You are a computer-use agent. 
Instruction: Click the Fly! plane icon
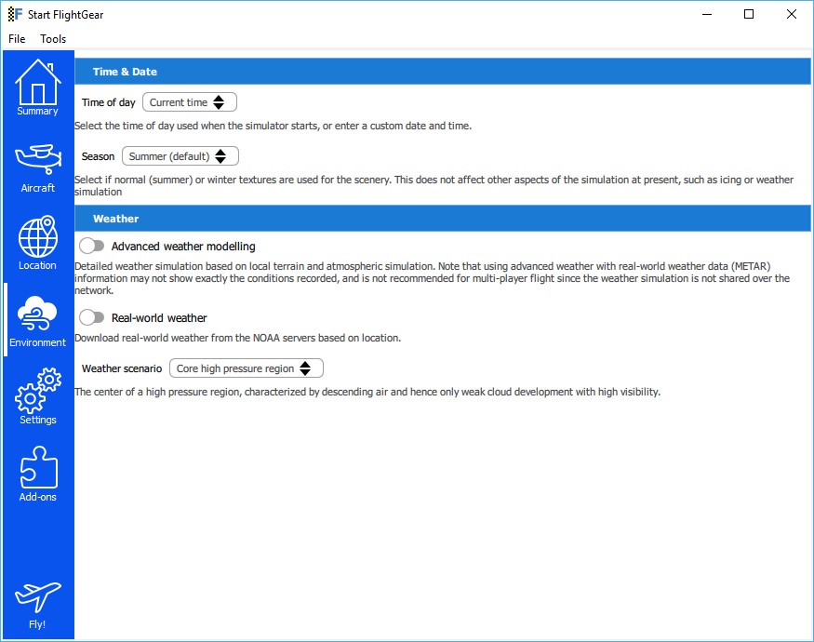click(x=38, y=597)
